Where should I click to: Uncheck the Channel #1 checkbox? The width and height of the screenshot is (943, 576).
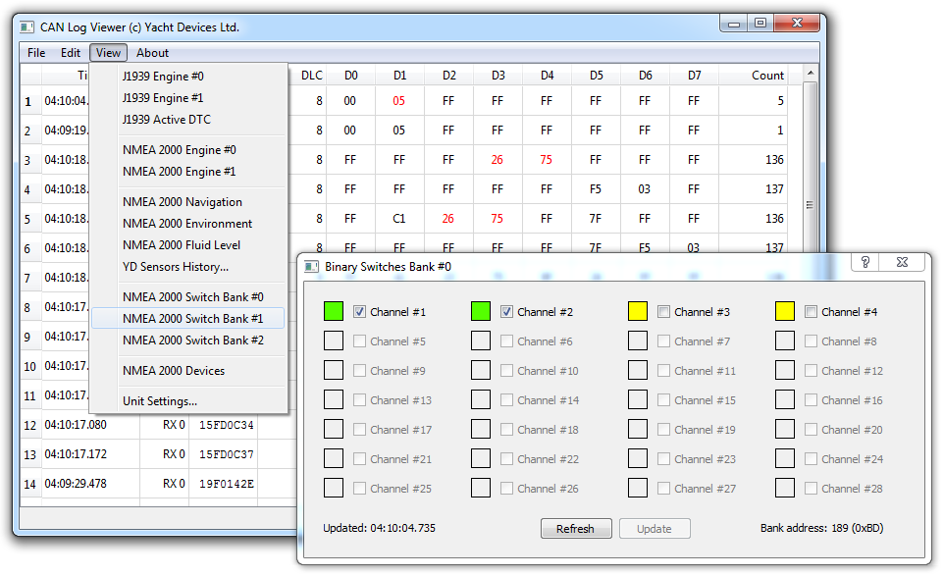coord(360,311)
